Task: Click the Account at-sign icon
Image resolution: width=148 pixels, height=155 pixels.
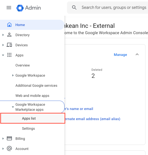Action: 9,148
